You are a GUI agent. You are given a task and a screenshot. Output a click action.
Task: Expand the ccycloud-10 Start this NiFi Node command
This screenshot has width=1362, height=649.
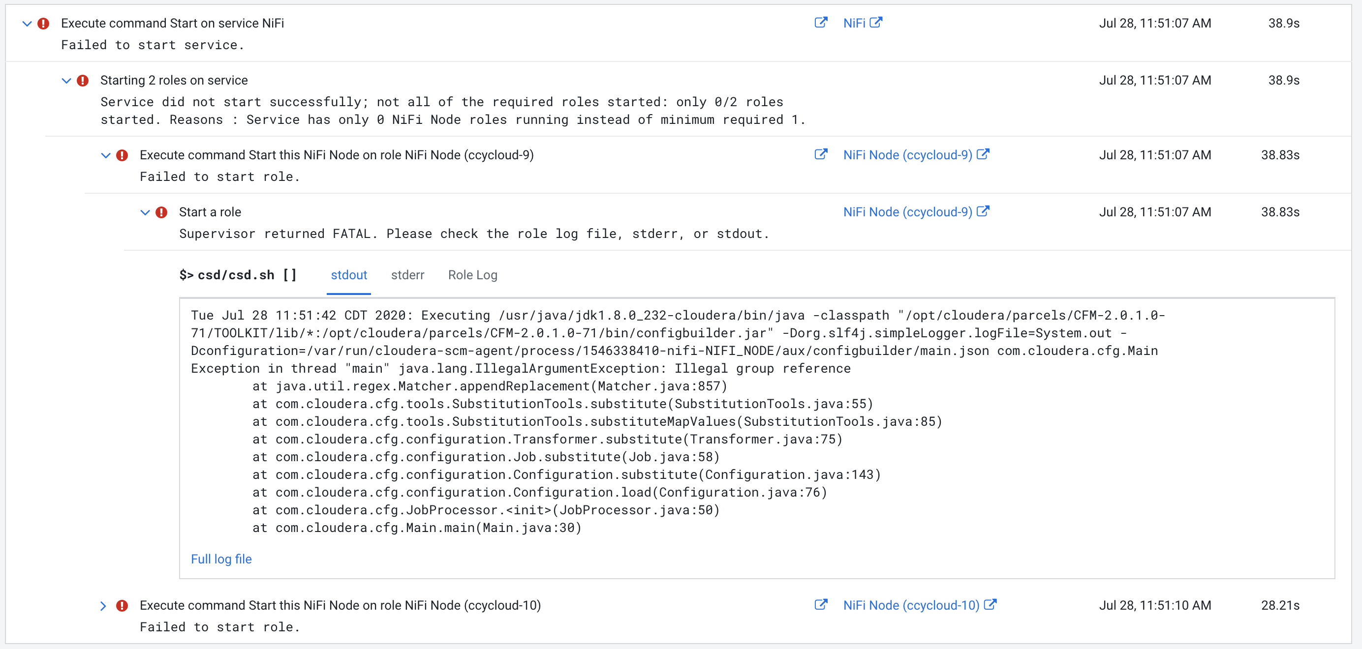pyautogui.click(x=103, y=606)
